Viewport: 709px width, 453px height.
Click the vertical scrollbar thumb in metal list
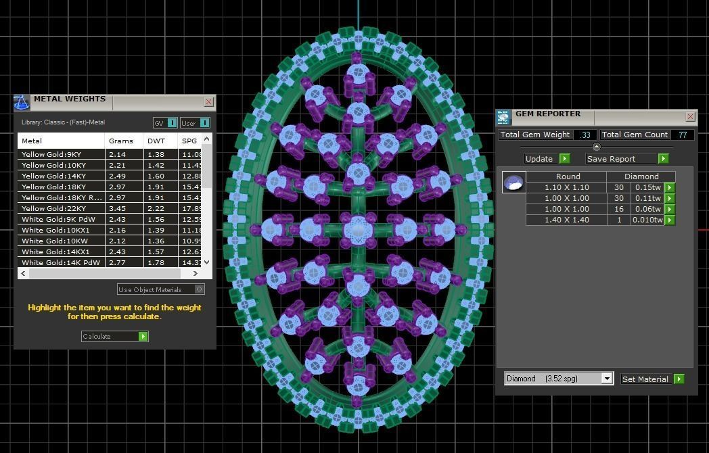pyautogui.click(x=206, y=166)
